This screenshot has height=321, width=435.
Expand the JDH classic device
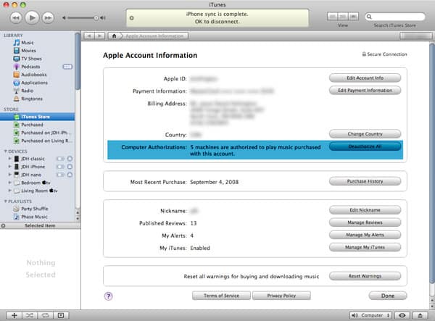[9, 158]
